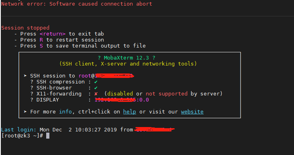The image size is (294, 155).
Task: Click the 'Network error' message line
Action: pyautogui.click(x=76, y=4)
